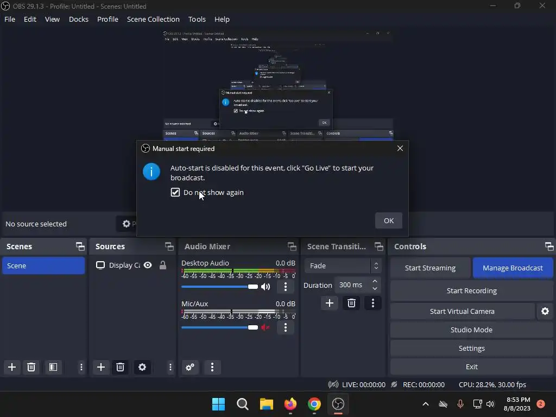556x417 pixels.
Task: Open the Tools menu
Action: pyautogui.click(x=197, y=19)
